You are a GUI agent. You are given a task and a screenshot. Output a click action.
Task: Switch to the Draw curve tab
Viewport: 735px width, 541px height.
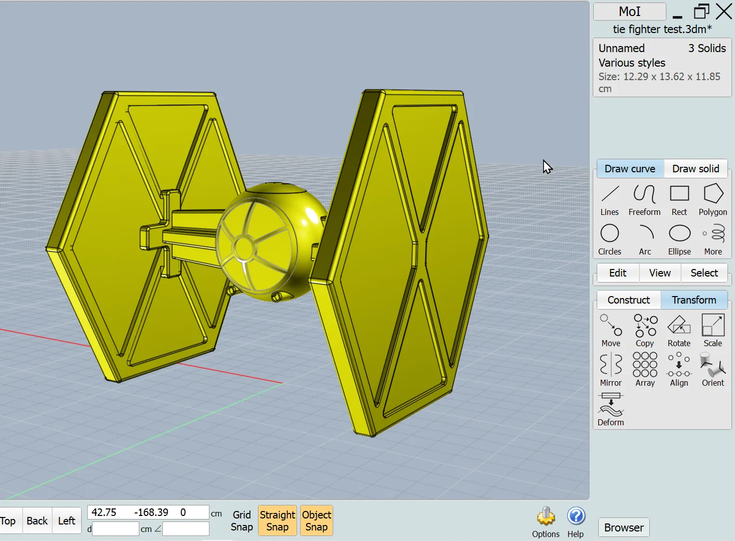pos(630,169)
